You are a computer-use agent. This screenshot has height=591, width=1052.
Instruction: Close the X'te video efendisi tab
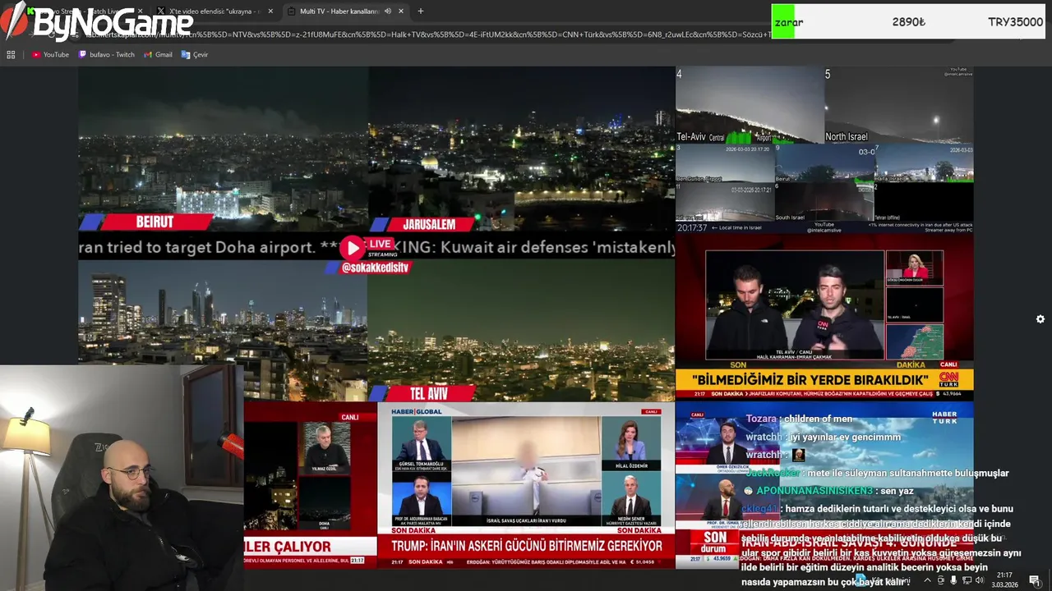coord(270,11)
